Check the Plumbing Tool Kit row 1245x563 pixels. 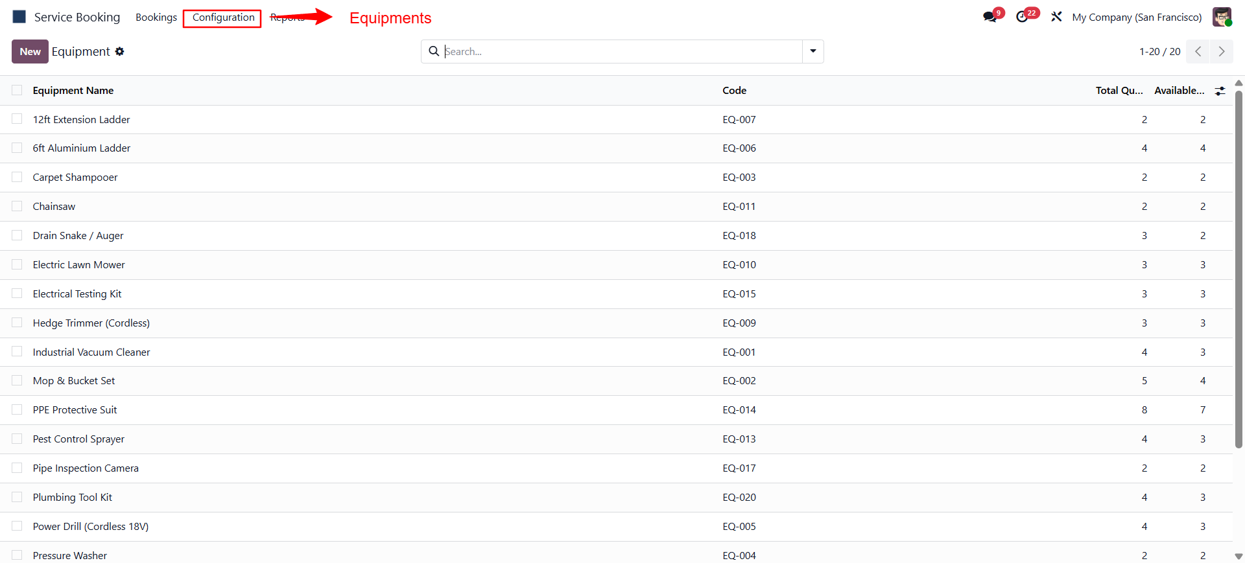pos(17,497)
